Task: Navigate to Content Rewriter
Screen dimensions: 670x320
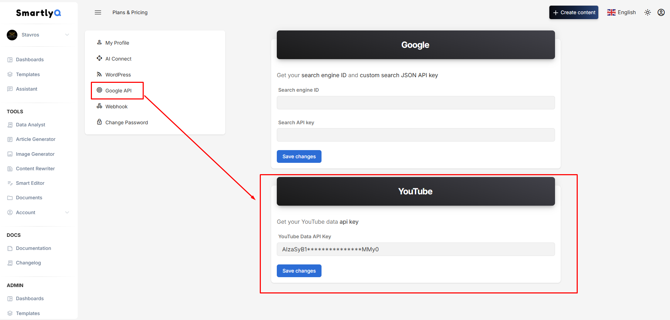Action: 35,169
